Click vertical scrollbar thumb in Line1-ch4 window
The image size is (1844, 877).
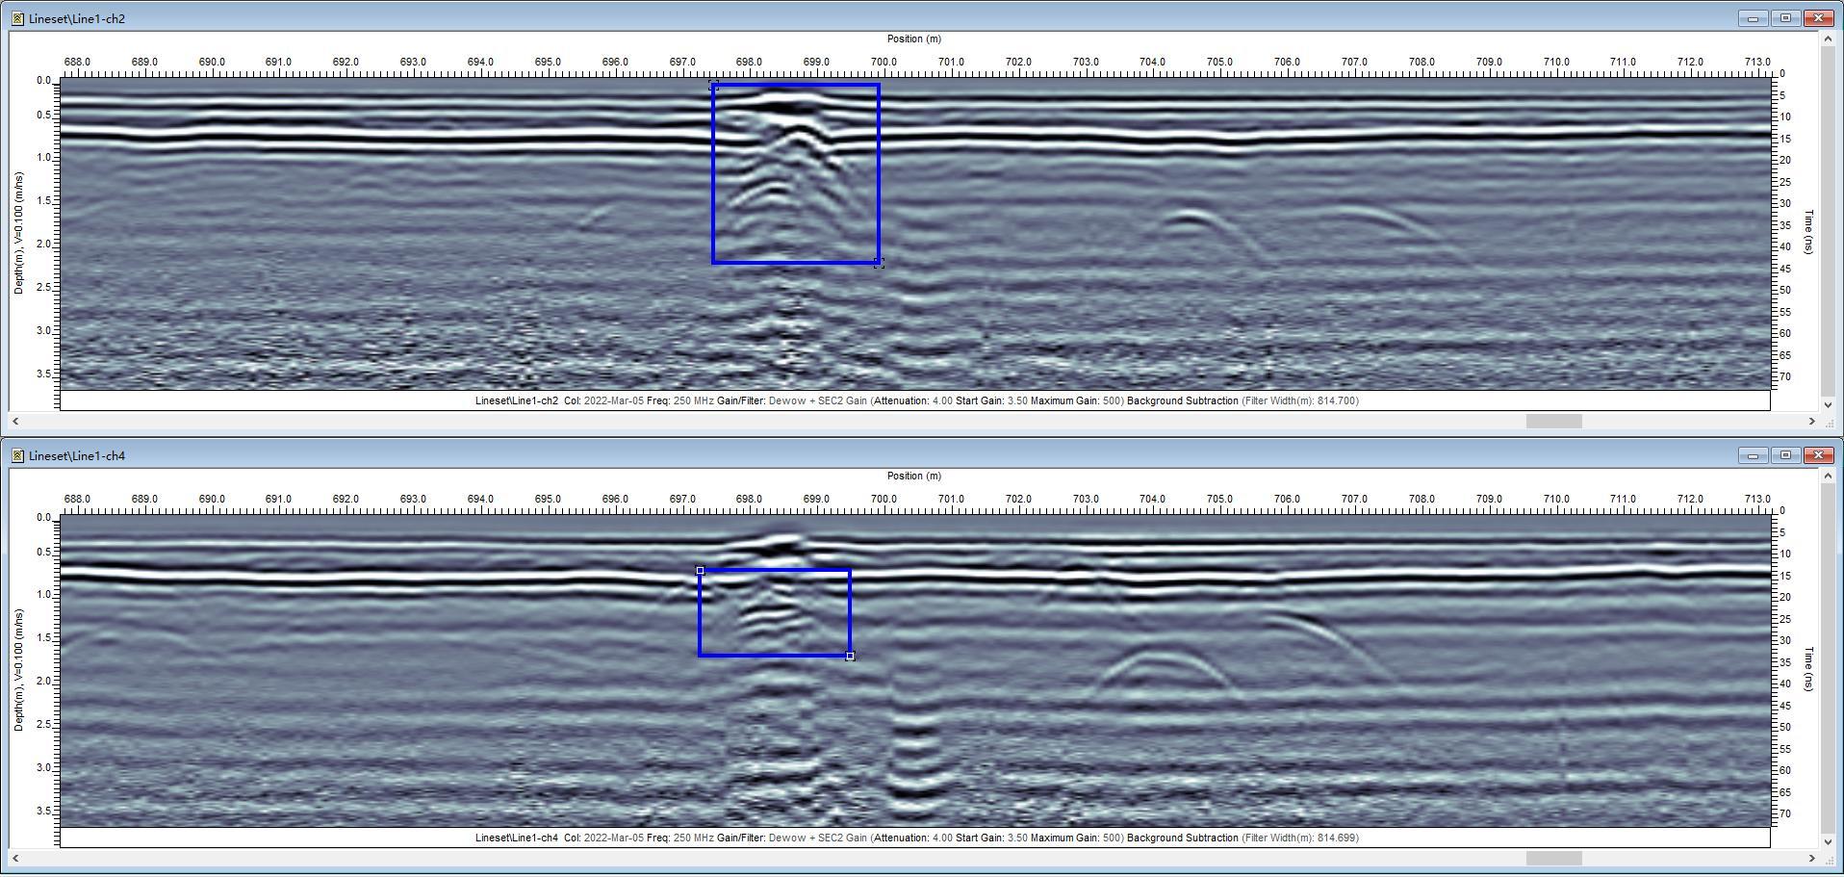1828,658
